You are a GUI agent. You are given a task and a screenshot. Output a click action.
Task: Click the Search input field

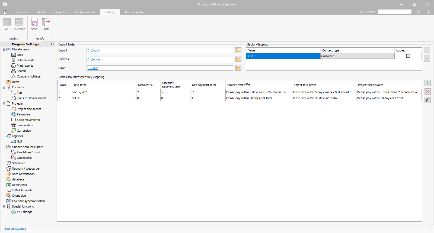click(x=395, y=12)
